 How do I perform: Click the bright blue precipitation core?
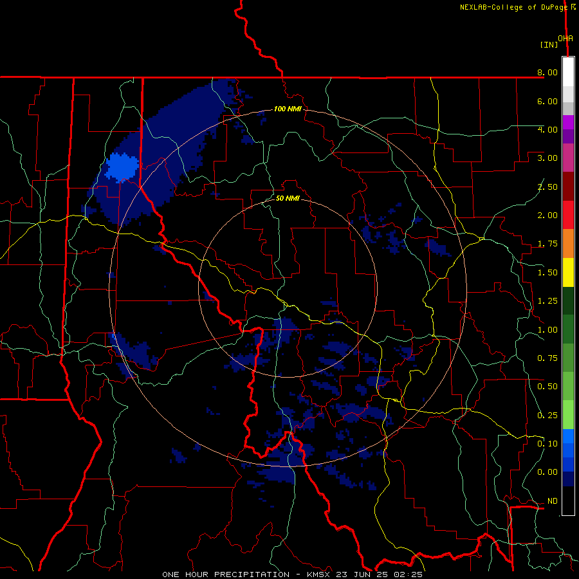click(122, 167)
